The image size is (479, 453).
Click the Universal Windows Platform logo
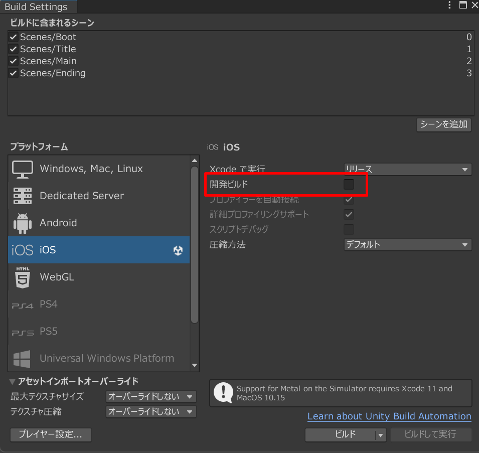[23, 359]
